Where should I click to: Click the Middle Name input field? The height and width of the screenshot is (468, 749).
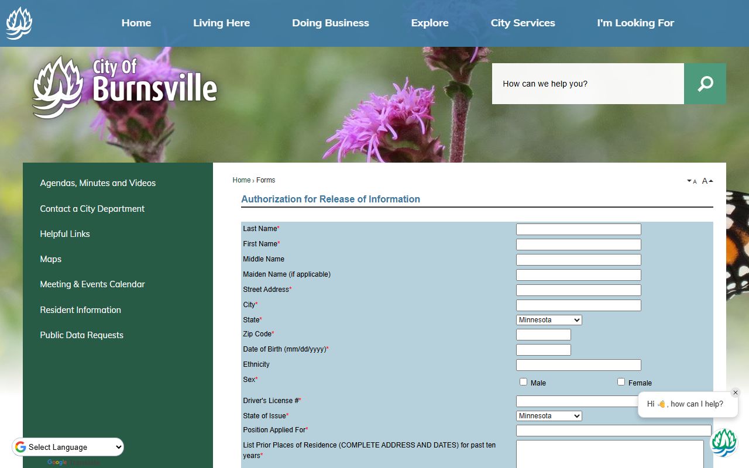tap(579, 260)
